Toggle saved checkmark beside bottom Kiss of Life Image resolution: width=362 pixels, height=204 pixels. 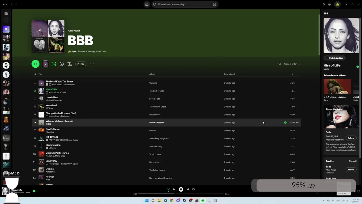(x=34, y=191)
